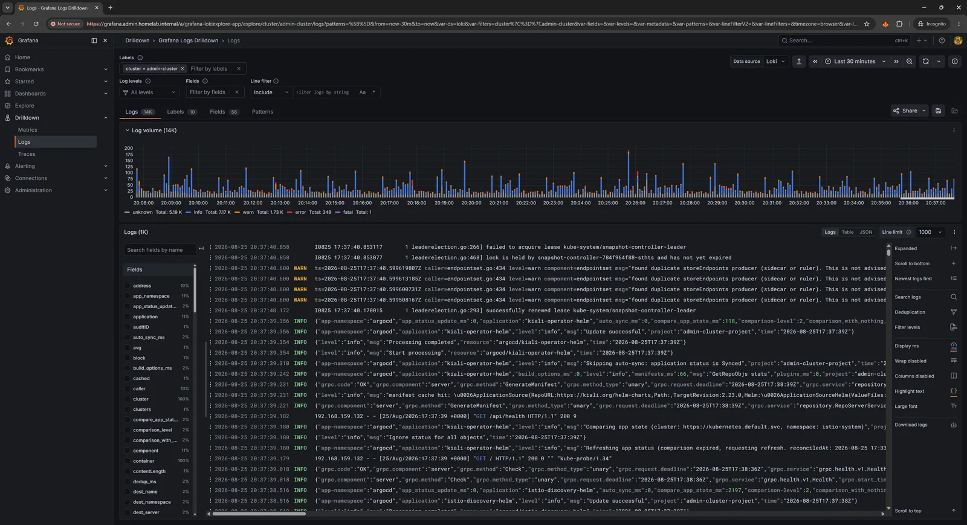Click the Grafana top Search box

coord(844,40)
